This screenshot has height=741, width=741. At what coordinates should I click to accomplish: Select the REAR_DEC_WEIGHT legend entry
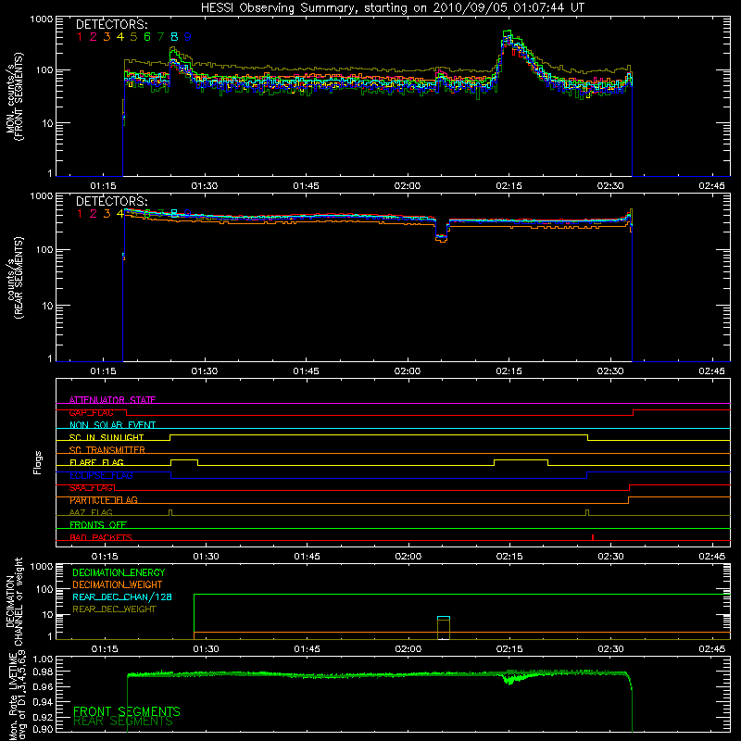coord(114,609)
